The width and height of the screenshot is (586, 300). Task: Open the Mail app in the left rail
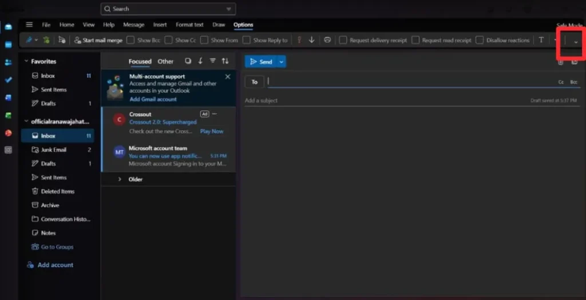click(8, 27)
